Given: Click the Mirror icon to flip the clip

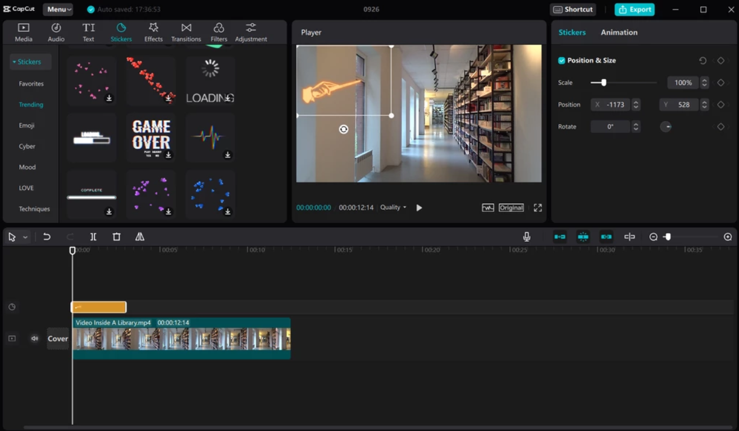Looking at the screenshot, I should click(139, 236).
